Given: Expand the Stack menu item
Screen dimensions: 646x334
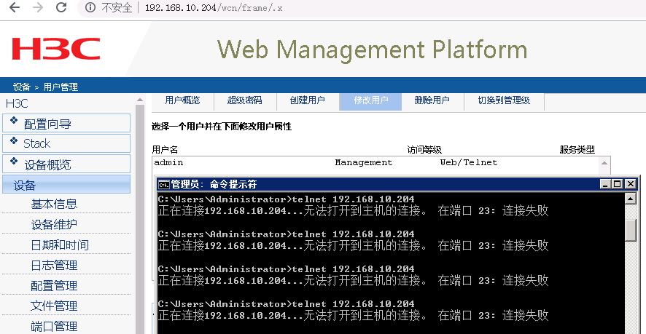Looking at the screenshot, I should (66, 143).
